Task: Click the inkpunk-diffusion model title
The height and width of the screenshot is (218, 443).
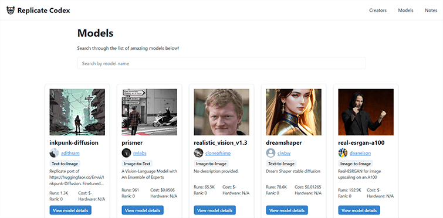Action: (x=74, y=143)
